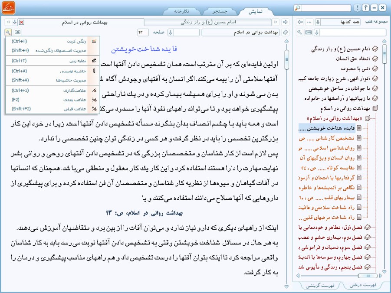Click the magnifier icon in the top search box
391x293 pixels.
298,8
